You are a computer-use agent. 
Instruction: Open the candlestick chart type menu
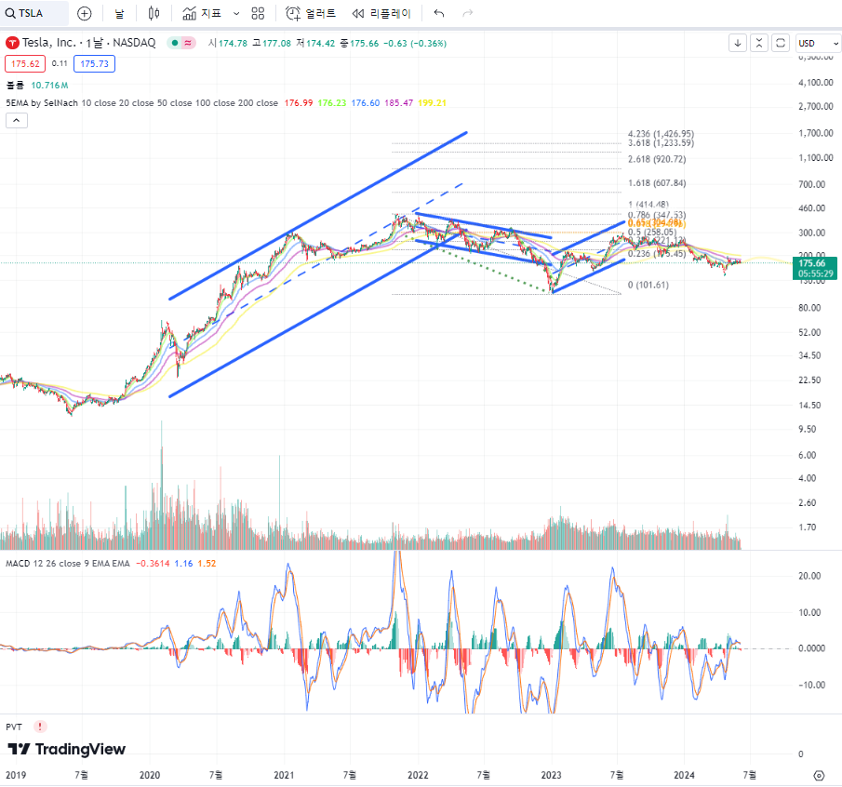click(154, 13)
